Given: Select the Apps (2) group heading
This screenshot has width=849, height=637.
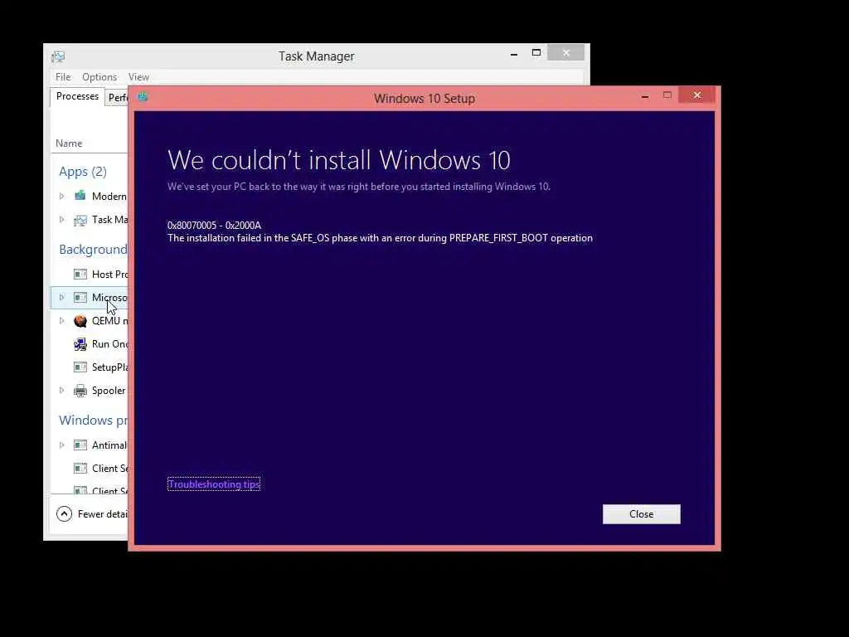Looking at the screenshot, I should click(83, 172).
